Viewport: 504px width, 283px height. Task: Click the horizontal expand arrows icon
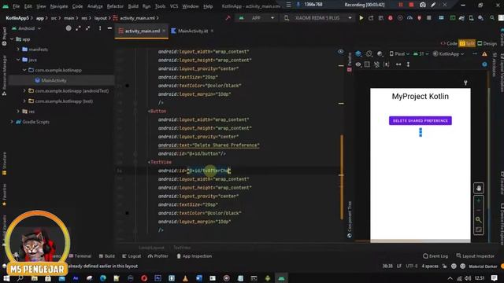click(x=398, y=64)
